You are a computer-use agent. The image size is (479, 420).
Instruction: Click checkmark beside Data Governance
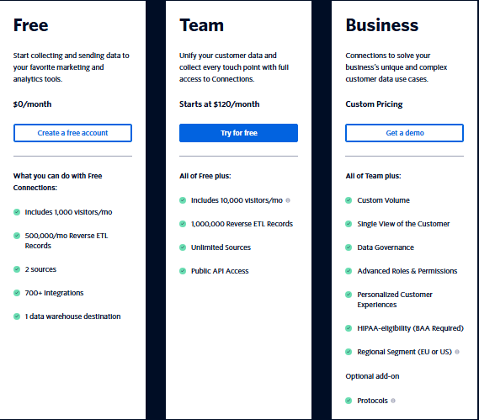click(x=349, y=247)
